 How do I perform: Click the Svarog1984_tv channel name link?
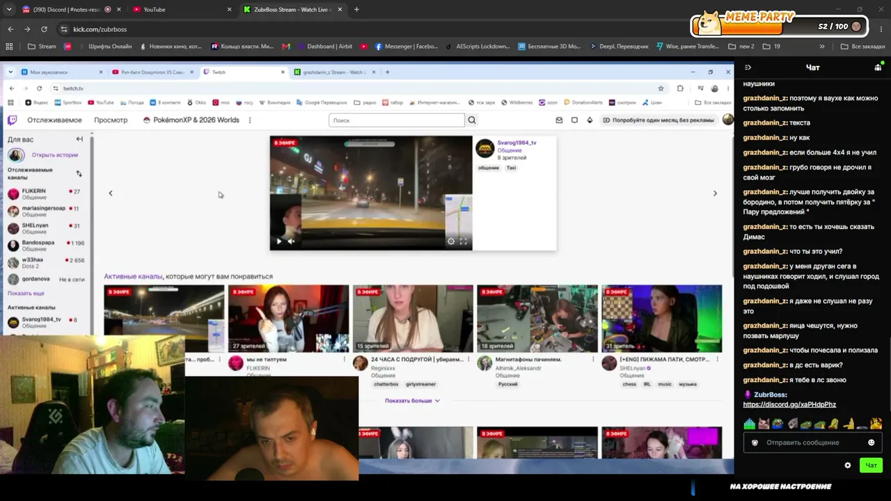click(517, 143)
